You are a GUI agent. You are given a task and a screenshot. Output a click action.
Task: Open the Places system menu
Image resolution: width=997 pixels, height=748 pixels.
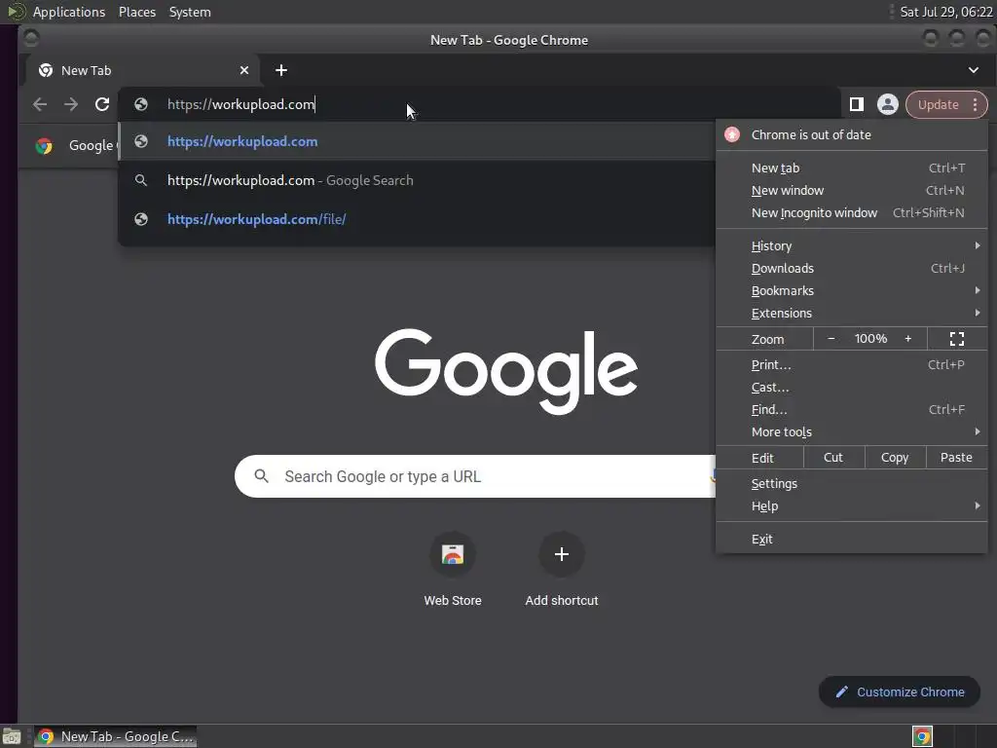137,12
